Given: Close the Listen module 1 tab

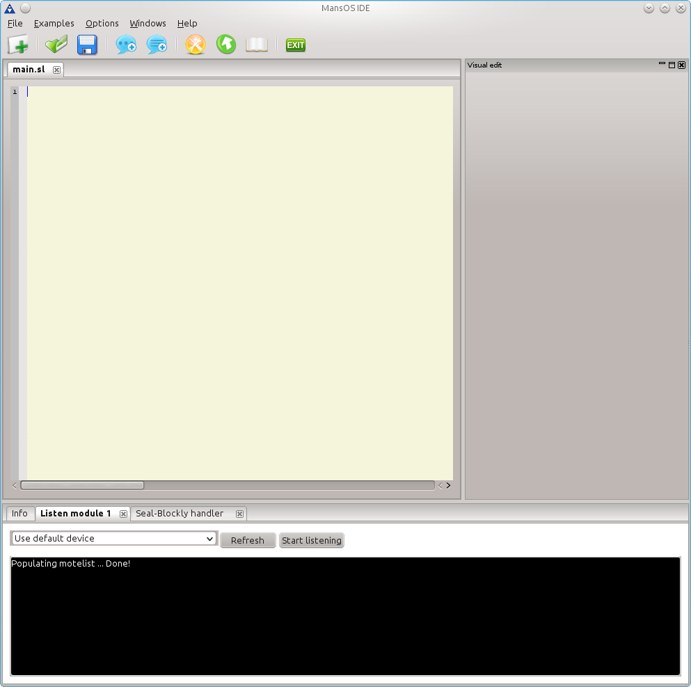Looking at the screenshot, I should tap(123, 514).
